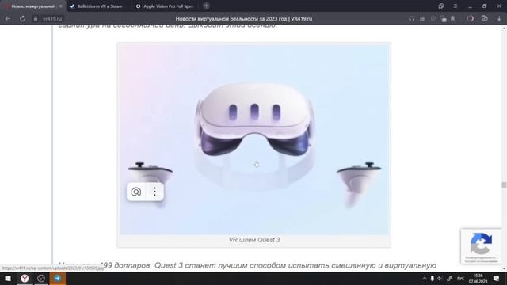Open the taskbar clock and date
The height and width of the screenshot is (285, 507).
pyautogui.click(x=478, y=279)
